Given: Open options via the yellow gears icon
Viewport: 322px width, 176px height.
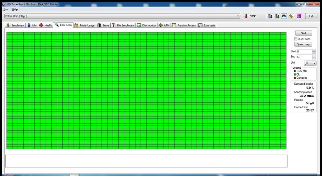Looking at the screenshot, I should click(x=291, y=16).
